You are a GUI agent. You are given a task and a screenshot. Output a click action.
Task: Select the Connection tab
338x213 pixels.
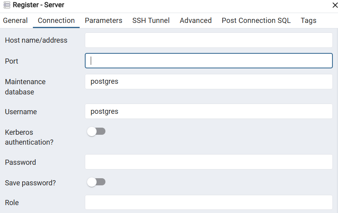point(56,21)
